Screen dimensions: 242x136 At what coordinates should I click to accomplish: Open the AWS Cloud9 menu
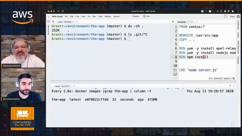[57, 17]
